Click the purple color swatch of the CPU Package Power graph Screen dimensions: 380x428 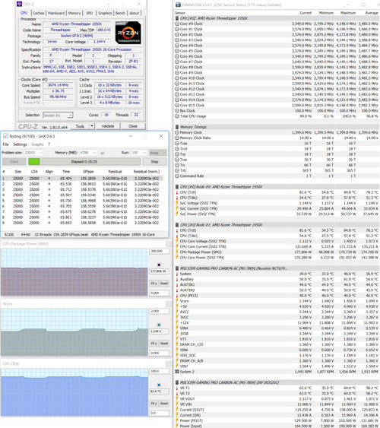159,265
